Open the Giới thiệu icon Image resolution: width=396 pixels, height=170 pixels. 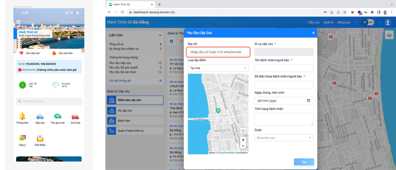pos(40,138)
